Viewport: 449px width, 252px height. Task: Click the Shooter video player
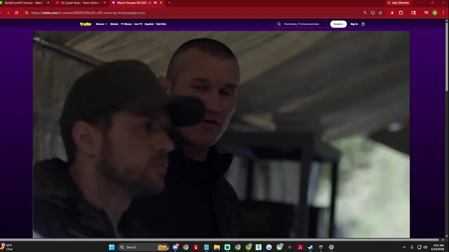coord(221,135)
